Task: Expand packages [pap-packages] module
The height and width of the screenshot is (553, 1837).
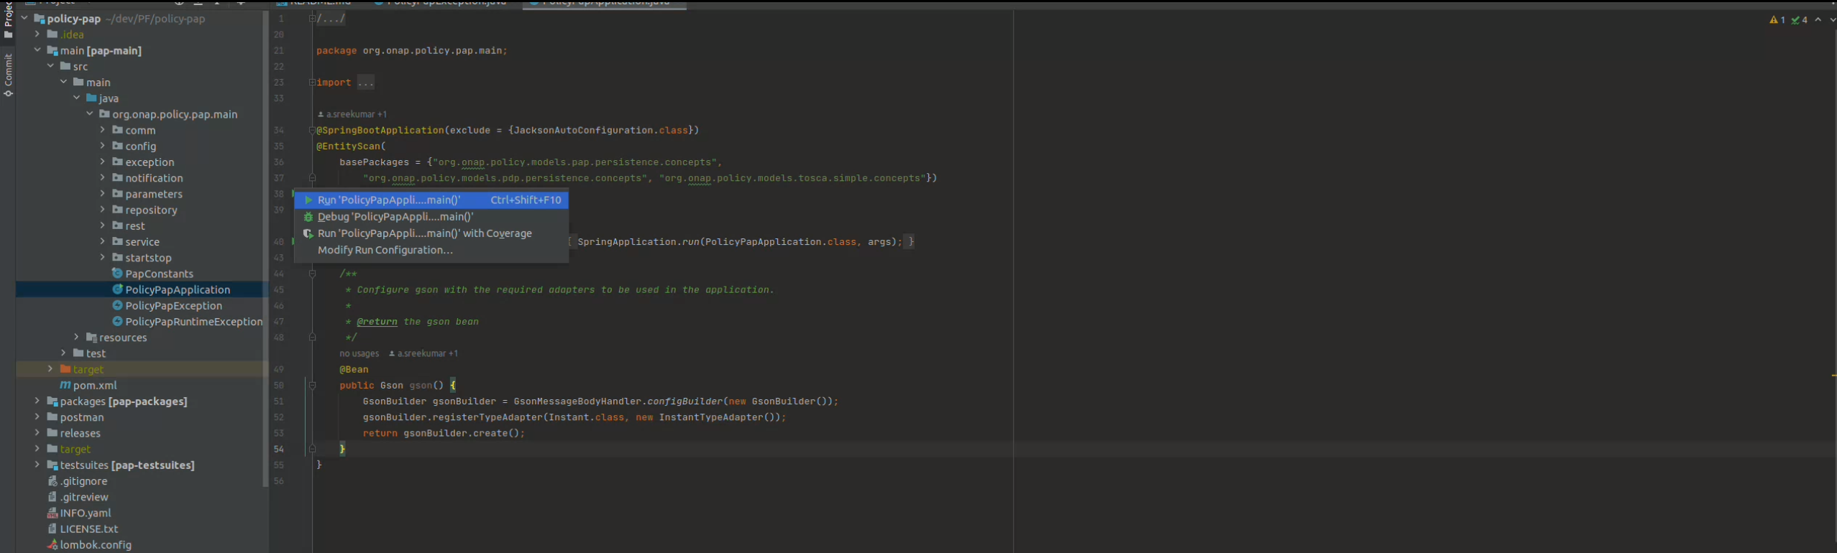Action: pos(37,401)
